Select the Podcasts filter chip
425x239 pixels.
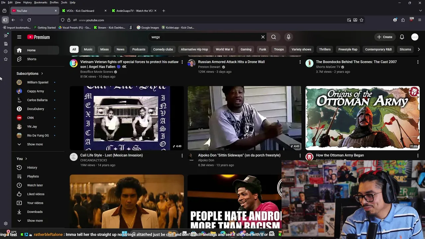click(139, 49)
